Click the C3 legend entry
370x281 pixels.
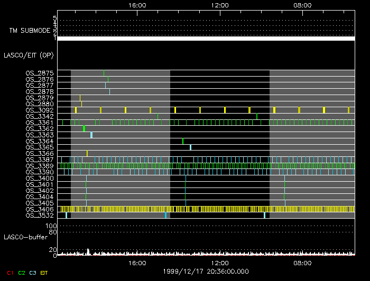pos(33,273)
